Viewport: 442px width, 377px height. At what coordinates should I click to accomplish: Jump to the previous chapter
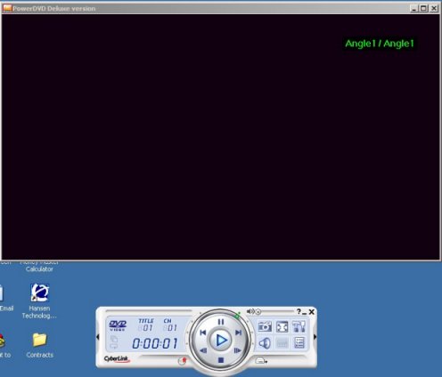click(203, 333)
